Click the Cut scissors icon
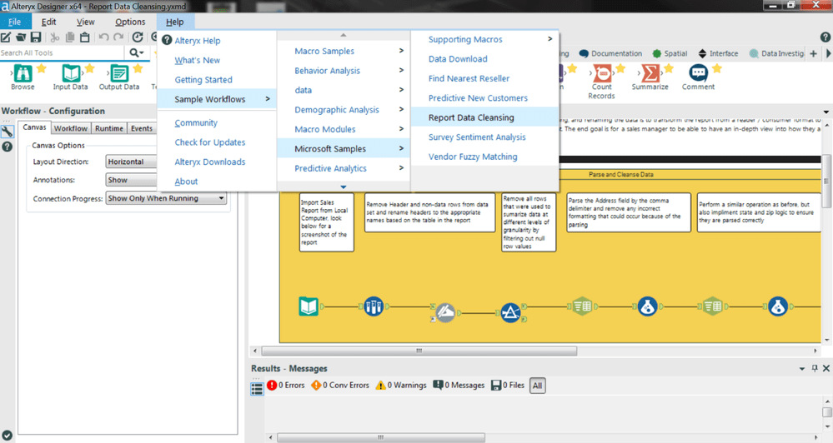The height and width of the screenshot is (443, 833). coord(54,37)
